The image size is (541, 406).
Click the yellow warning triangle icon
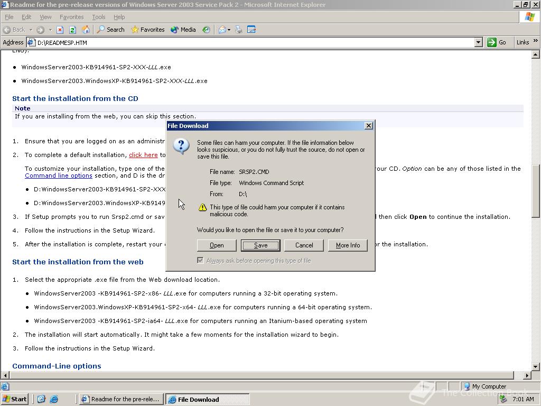coord(202,207)
